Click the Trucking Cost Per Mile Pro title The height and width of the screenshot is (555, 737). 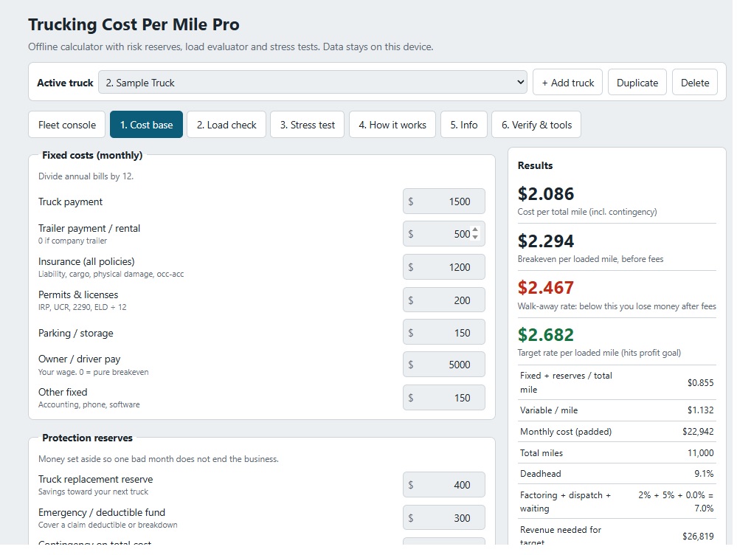(134, 24)
